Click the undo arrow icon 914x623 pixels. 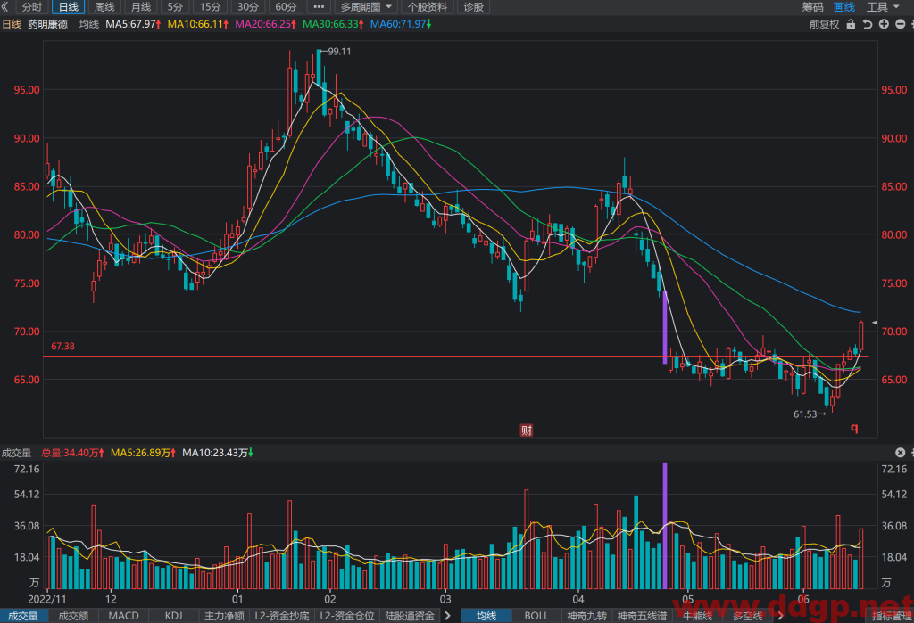tap(868, 24)
